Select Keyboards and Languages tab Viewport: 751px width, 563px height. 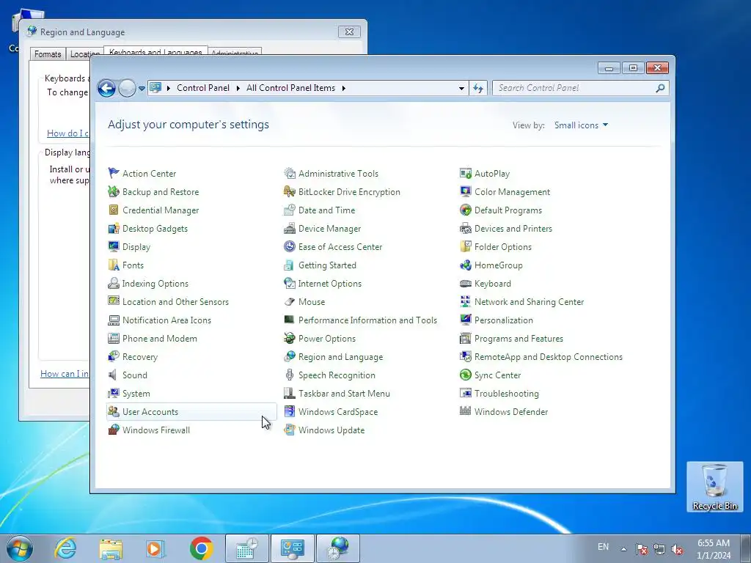tap(155, 51)
